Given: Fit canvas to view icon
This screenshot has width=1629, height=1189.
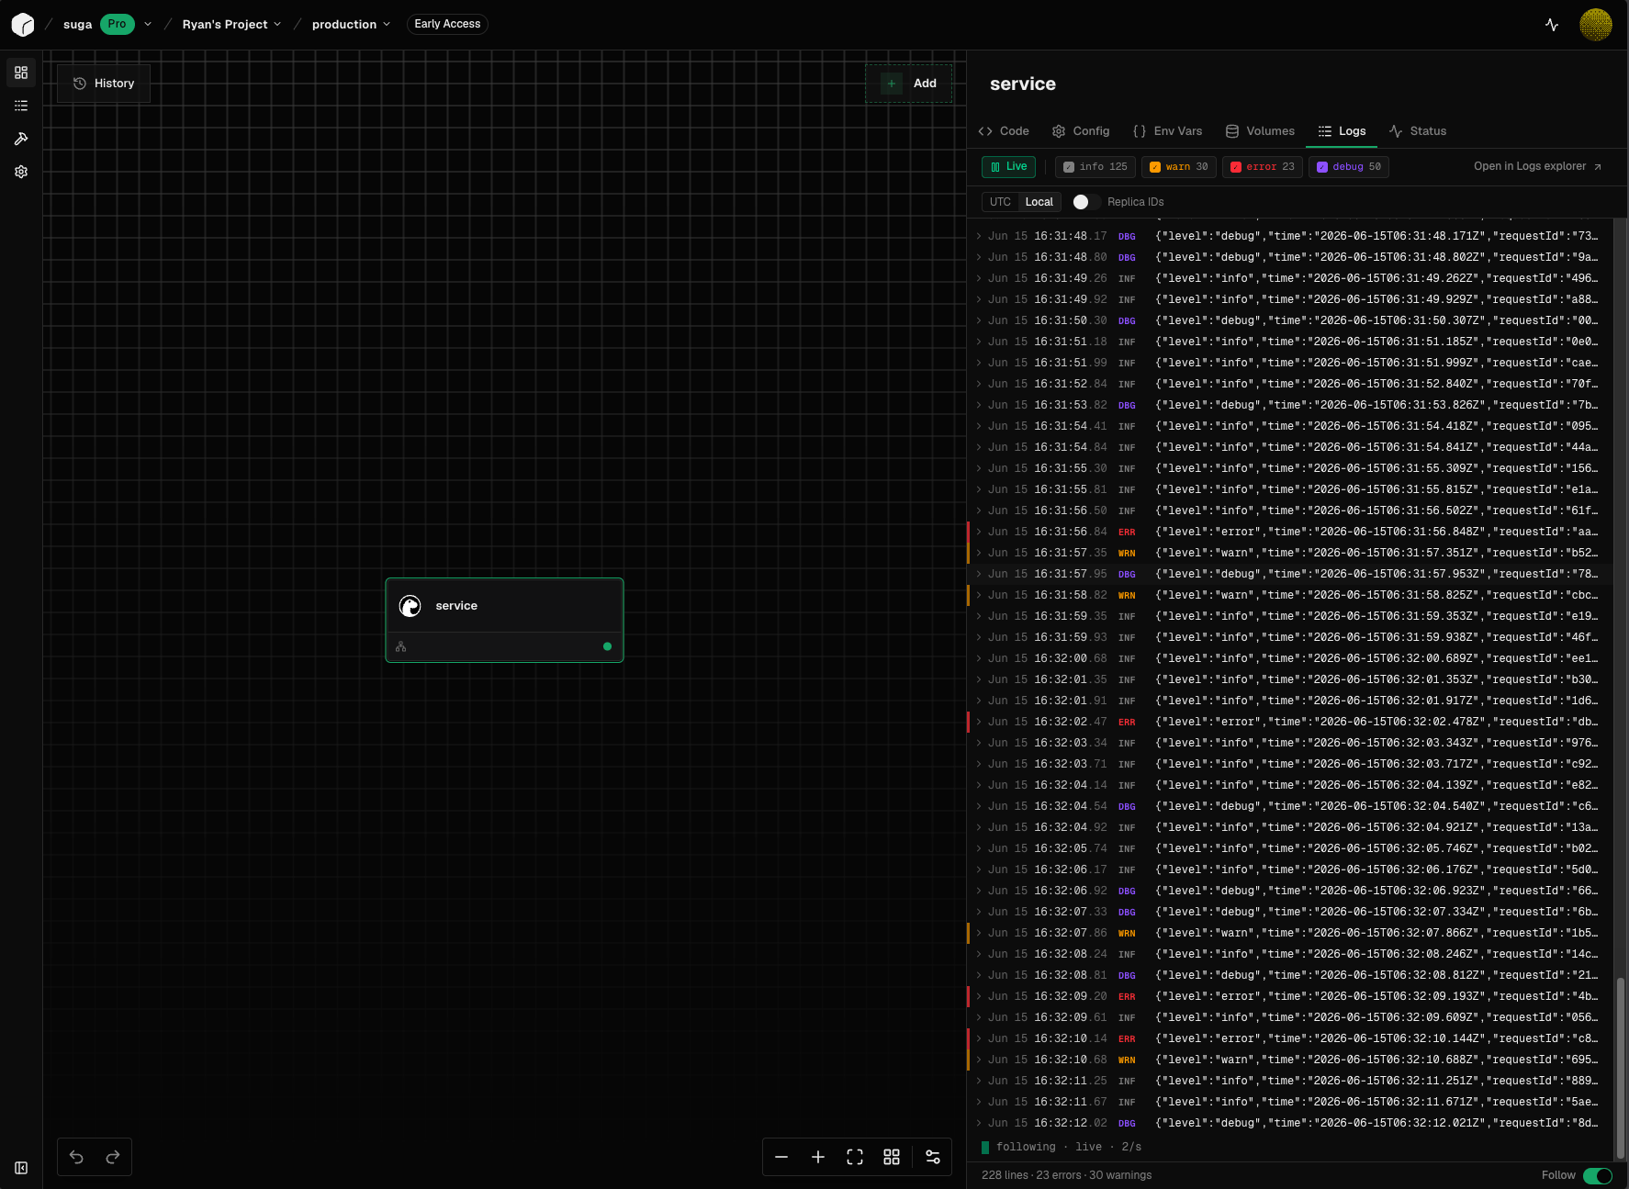Looking at the screenshot, I should click(x=855, y=1157).
